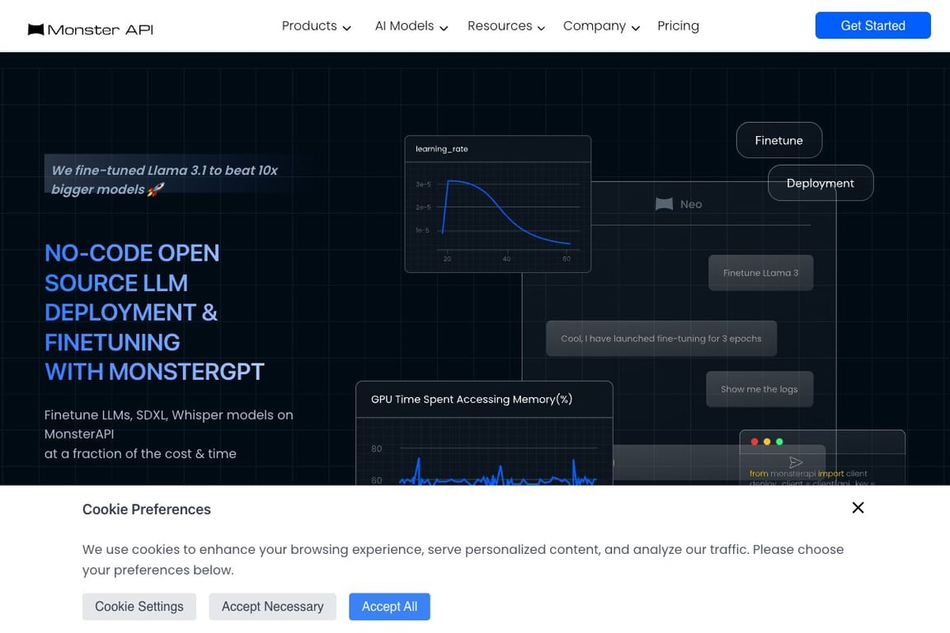Open Cookie Settings
Screen dimensions: 950x633
pos(139,607)
